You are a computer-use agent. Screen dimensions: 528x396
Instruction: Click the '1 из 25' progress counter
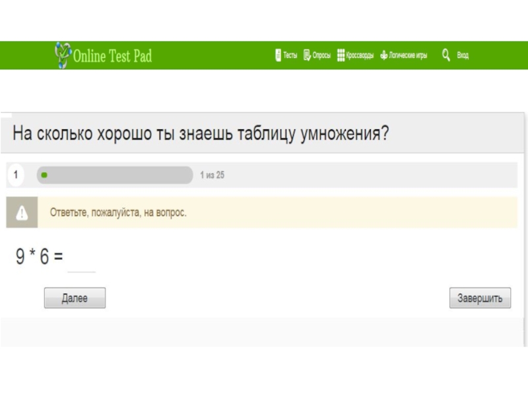click(x=213, y=176)
